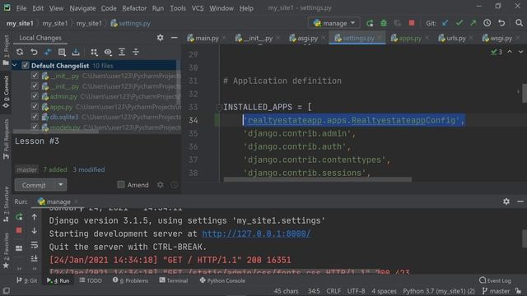Open the VCS menu

click(x=198, y=8)
